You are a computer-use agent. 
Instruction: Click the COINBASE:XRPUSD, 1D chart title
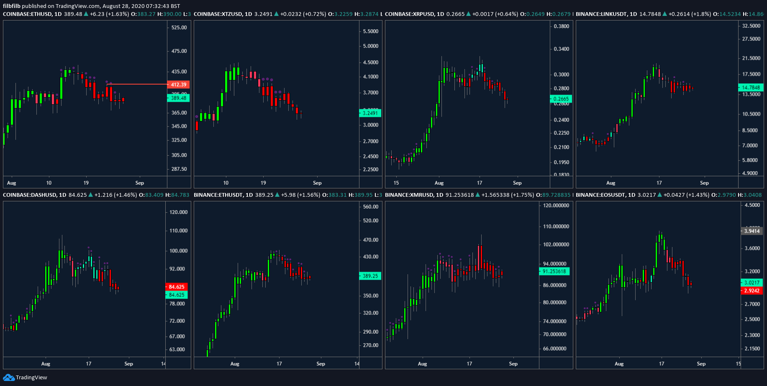pyautogui.click(x=415, y=14)
